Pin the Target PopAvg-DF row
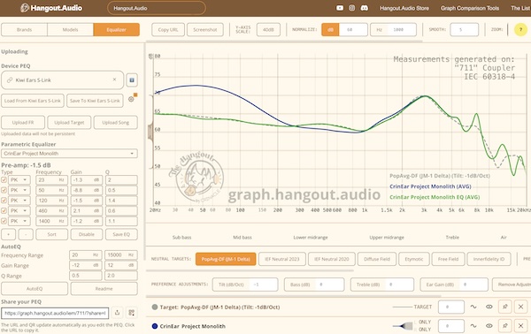Image resolution: width=531 pixels, height=334 pixels. pyautogui.click(x=505, y=307)
